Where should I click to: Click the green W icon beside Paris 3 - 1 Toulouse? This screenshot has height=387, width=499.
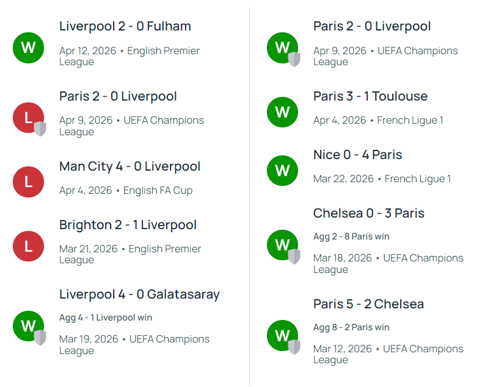click(x=282, y=112)
